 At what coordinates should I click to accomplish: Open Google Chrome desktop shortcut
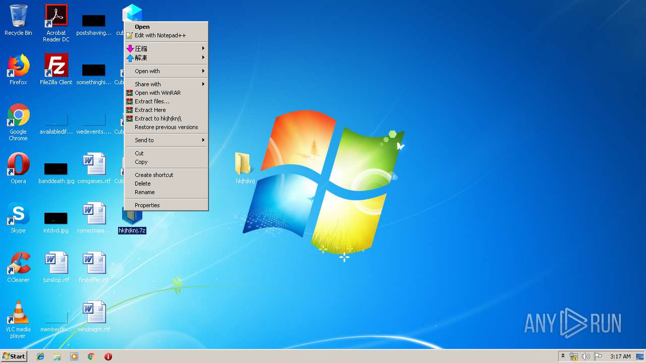coord(18,122)
